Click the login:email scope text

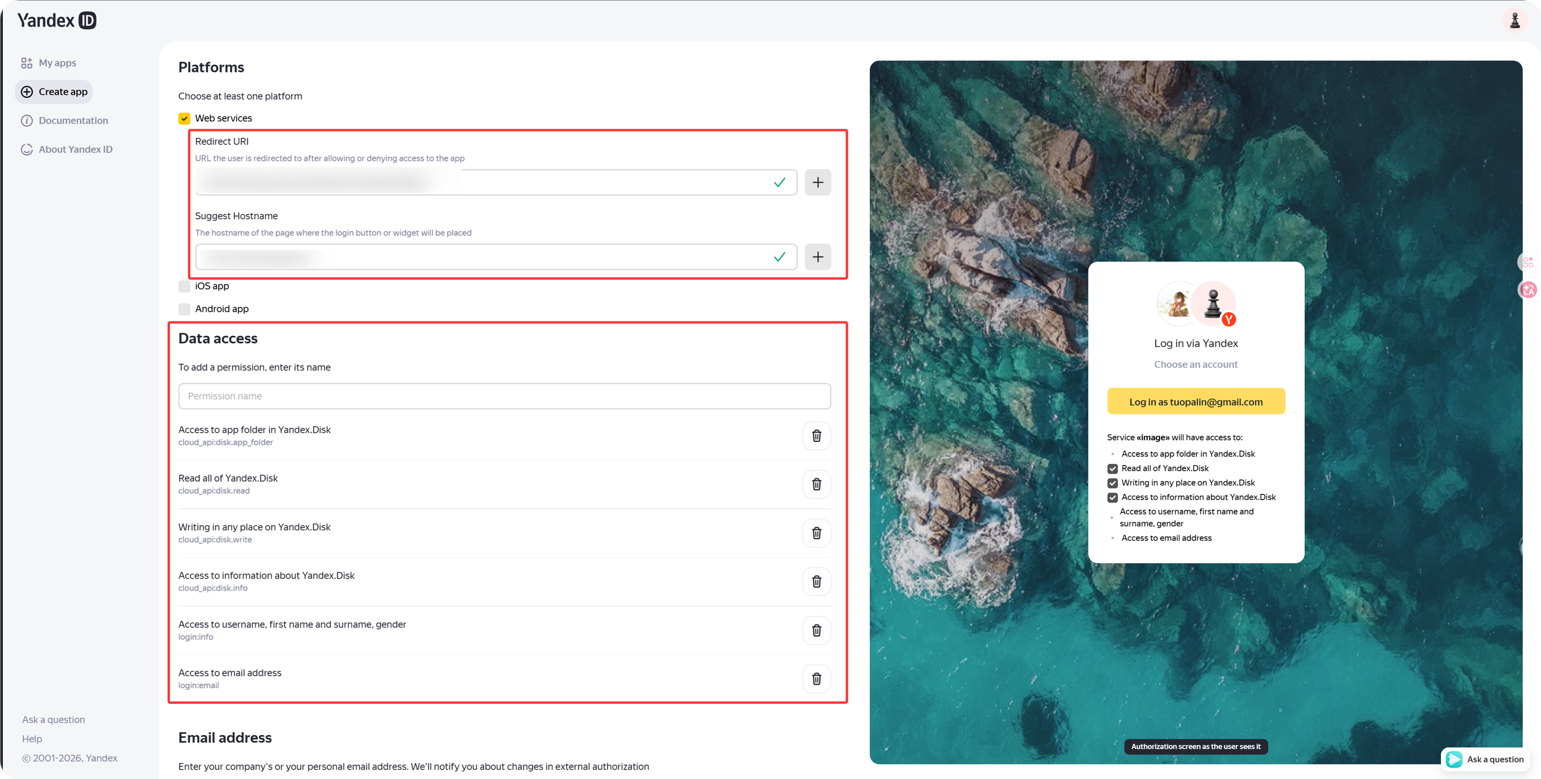point(199,686)
